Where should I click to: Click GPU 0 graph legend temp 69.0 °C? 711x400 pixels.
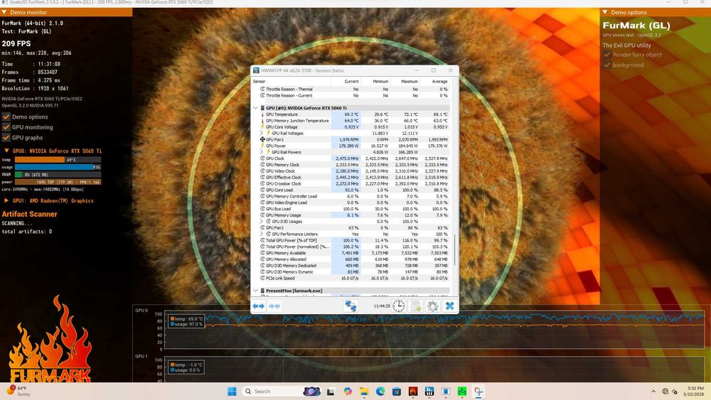tap(186, 319)
